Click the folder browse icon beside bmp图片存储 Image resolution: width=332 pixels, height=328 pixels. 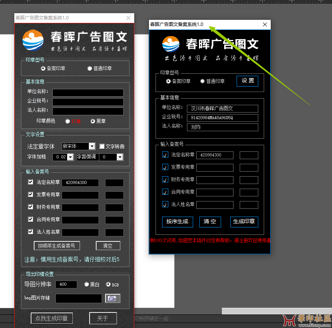112,298
